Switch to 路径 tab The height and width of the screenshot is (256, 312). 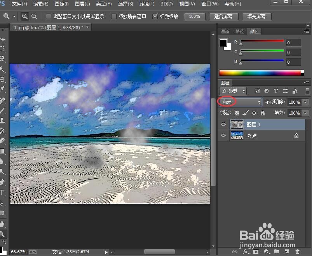[x=240, y=31]
